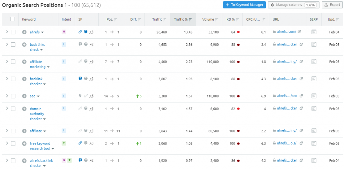The height and width of the screenshot is (169, 344).
Task: Expand the 'back links check' row chevron
Action: (7, 44)
